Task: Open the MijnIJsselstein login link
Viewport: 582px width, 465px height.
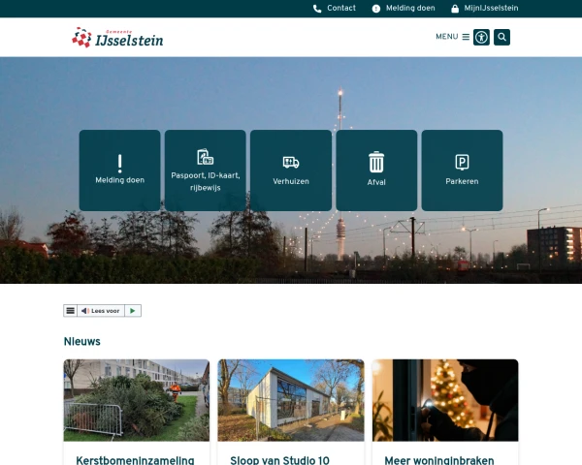Action: (x=491, y=8)
